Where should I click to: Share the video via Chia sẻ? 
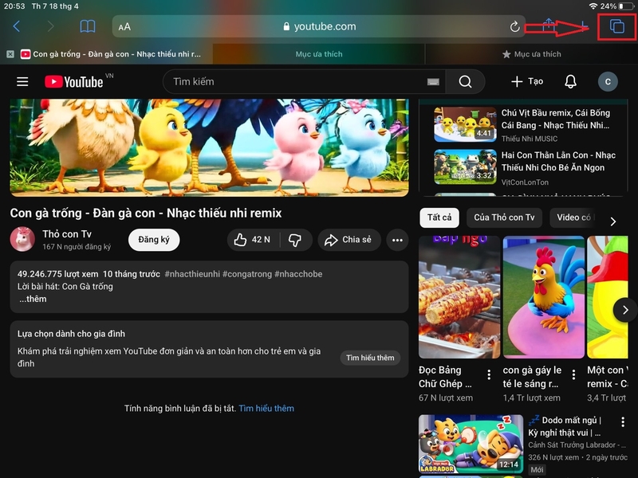point(349,240)
